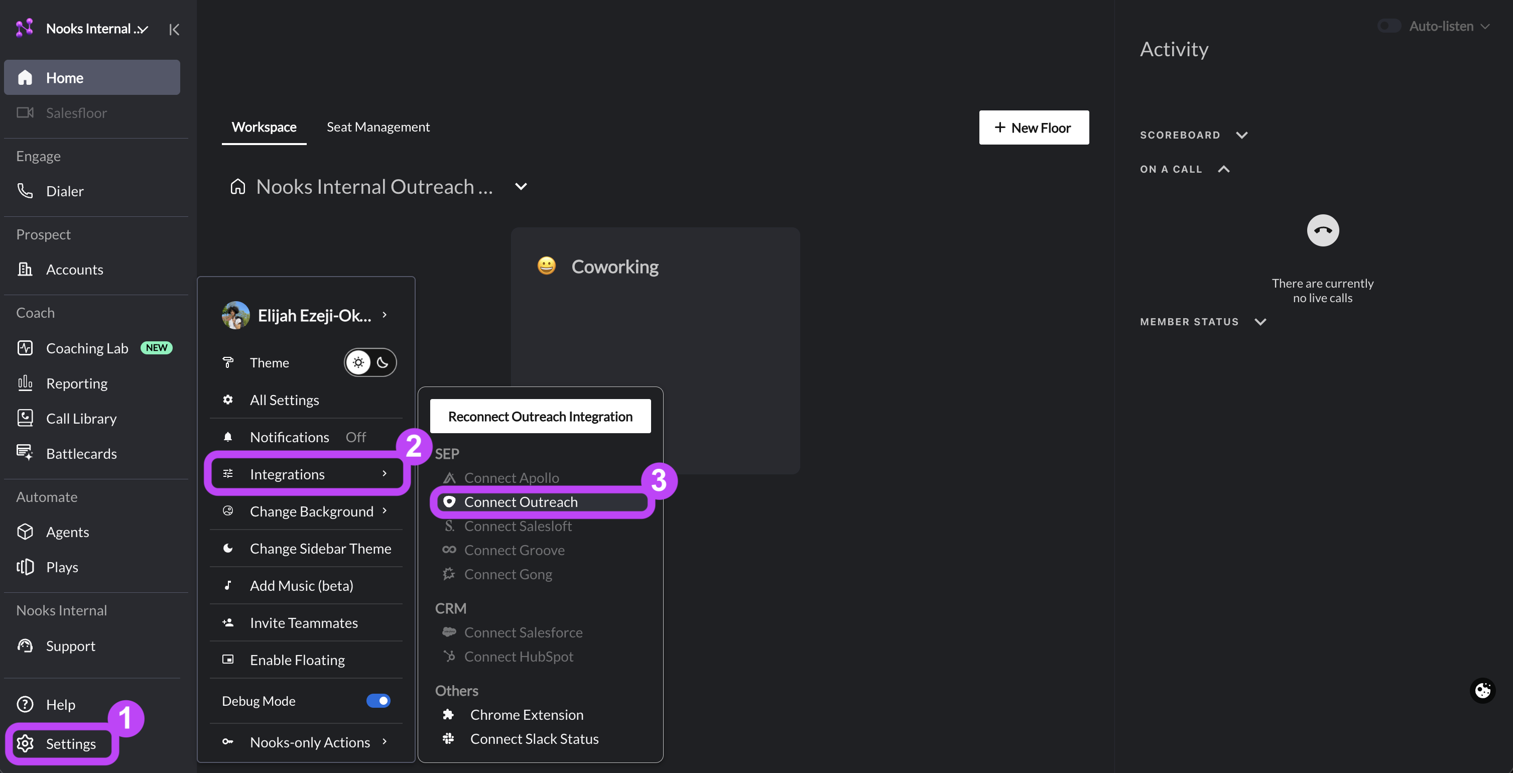Click the Dialer phone icon
Viewport: 1513px width, 773px height.
(x=25, y=191)
